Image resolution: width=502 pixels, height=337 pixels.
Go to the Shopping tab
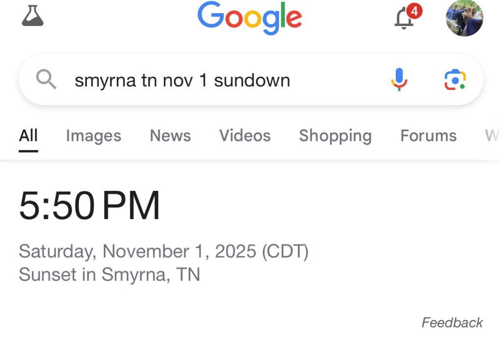335,135
